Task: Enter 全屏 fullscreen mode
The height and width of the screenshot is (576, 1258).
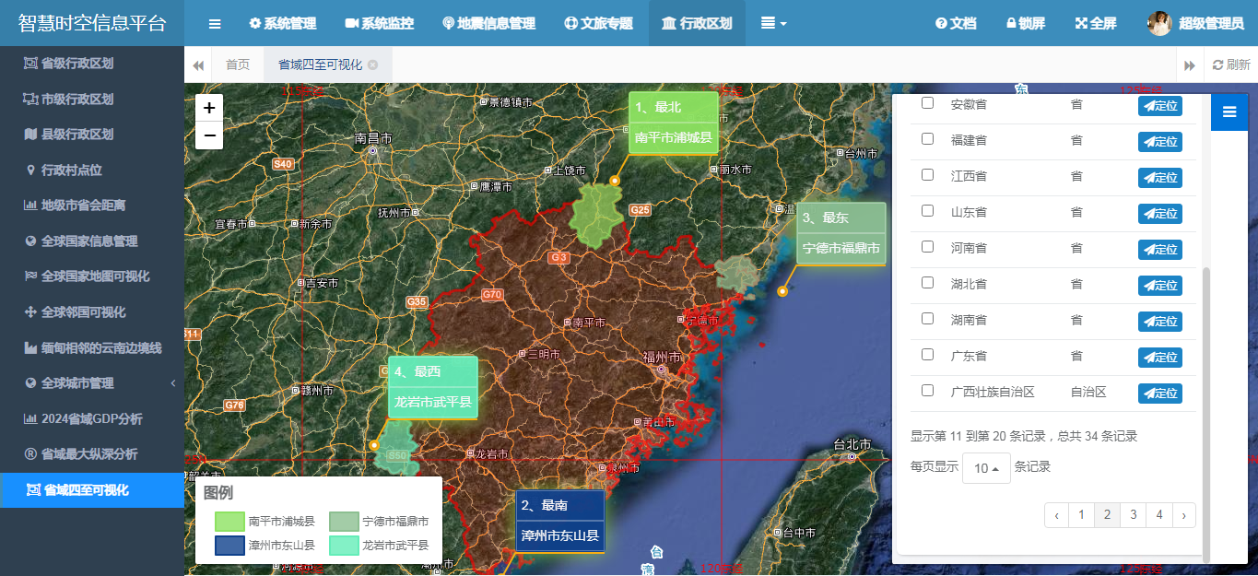Action: 1097,23
